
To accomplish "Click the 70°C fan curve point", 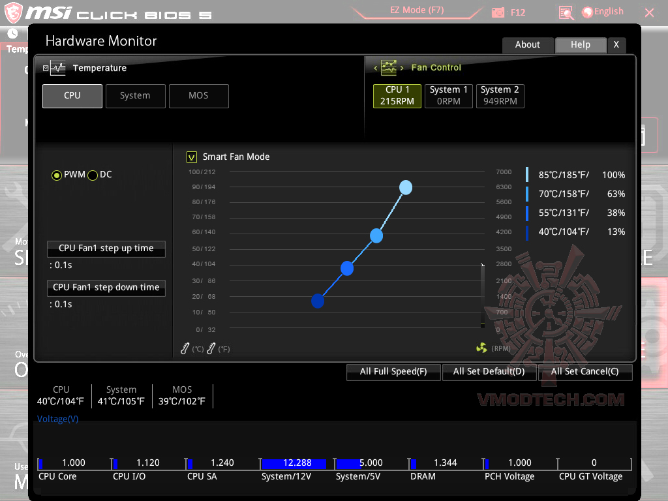I will (376, 235).
